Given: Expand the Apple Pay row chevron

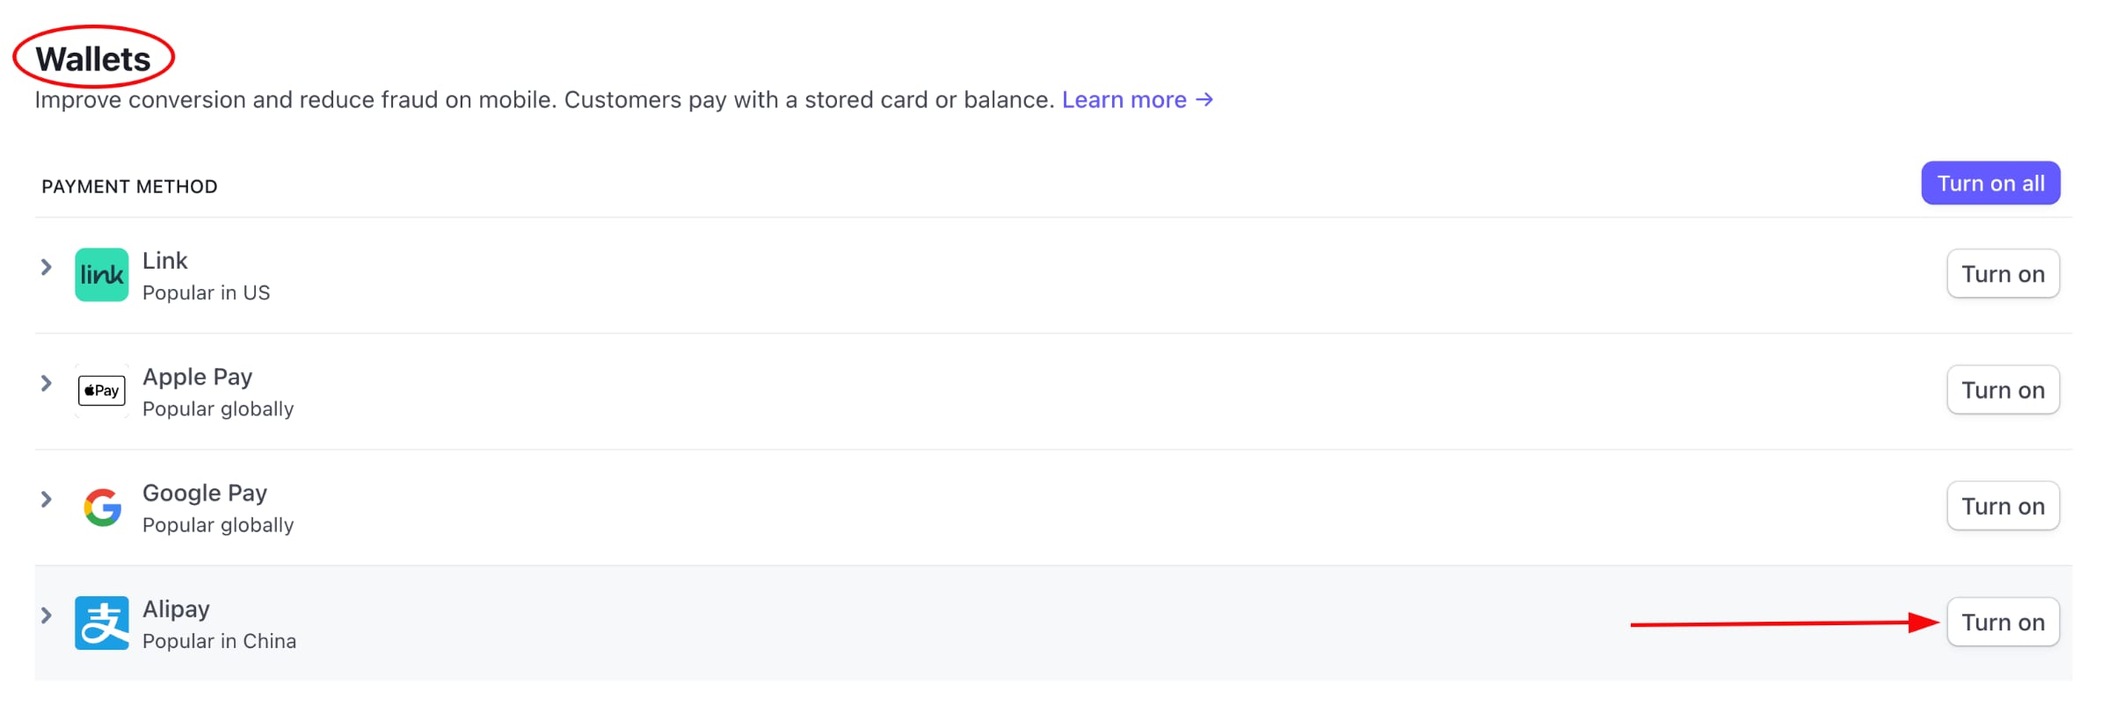Looking at the screenshot, I should pos(46,383).
